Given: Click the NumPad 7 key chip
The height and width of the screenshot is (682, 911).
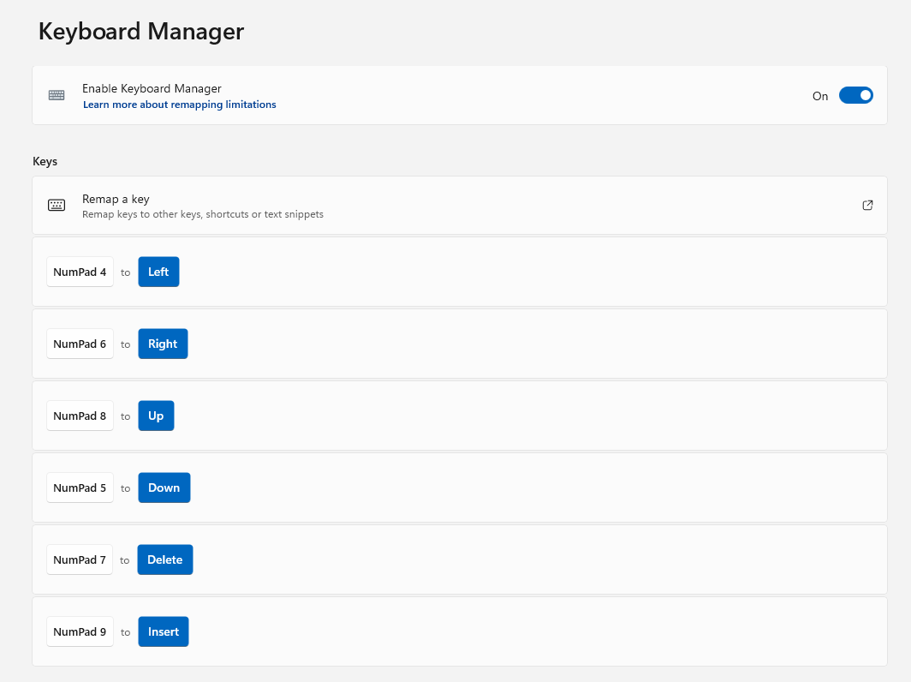Looking at the screenshot, I should (80, 559).
